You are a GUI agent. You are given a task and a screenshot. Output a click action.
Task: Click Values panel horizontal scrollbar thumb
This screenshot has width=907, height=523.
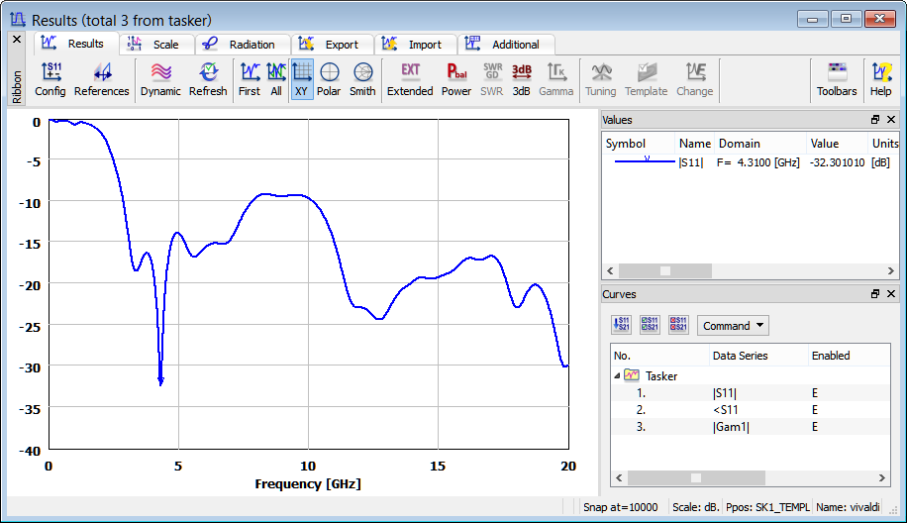coord(665,270)
